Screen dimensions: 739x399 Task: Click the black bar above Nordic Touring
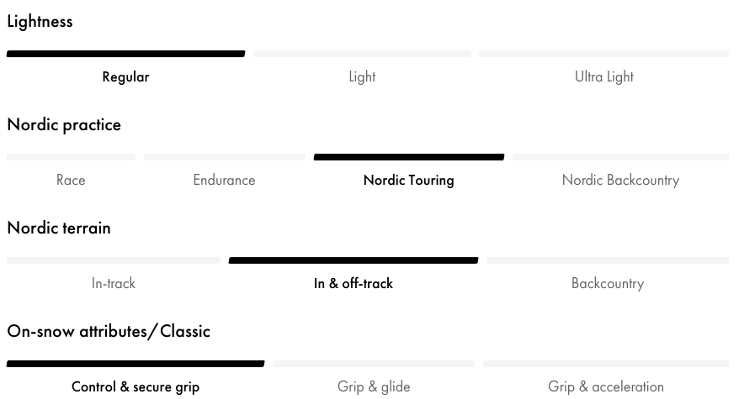click(409, 157)
